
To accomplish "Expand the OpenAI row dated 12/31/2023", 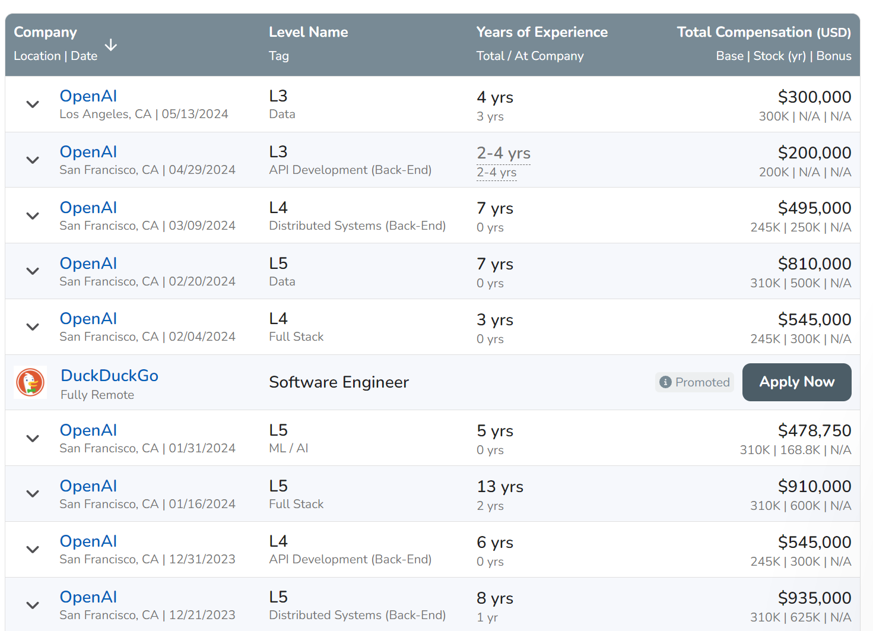I will [x=33, y=549].
